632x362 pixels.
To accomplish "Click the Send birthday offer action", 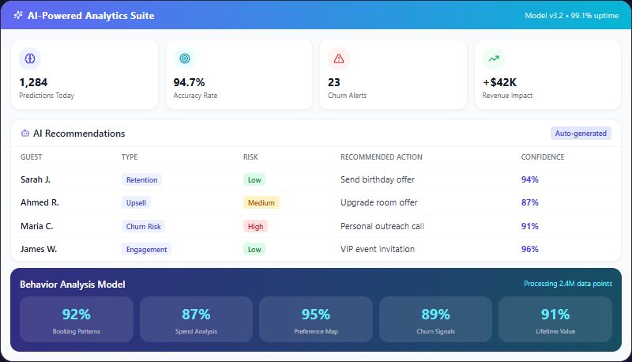I will [378, 179].
